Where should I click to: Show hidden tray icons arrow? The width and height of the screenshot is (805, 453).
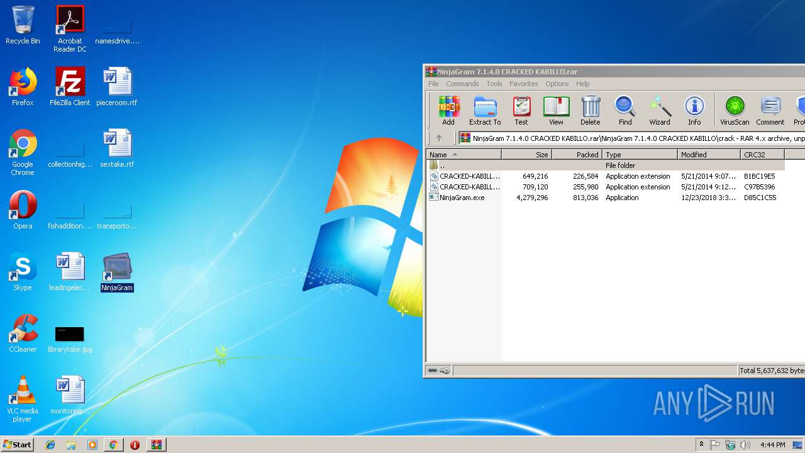tap(701, 445)
